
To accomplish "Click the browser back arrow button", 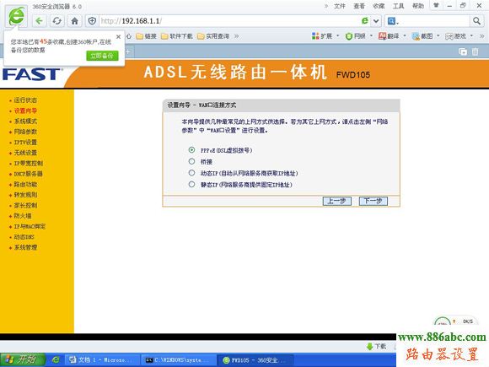I will coord(40,21).
